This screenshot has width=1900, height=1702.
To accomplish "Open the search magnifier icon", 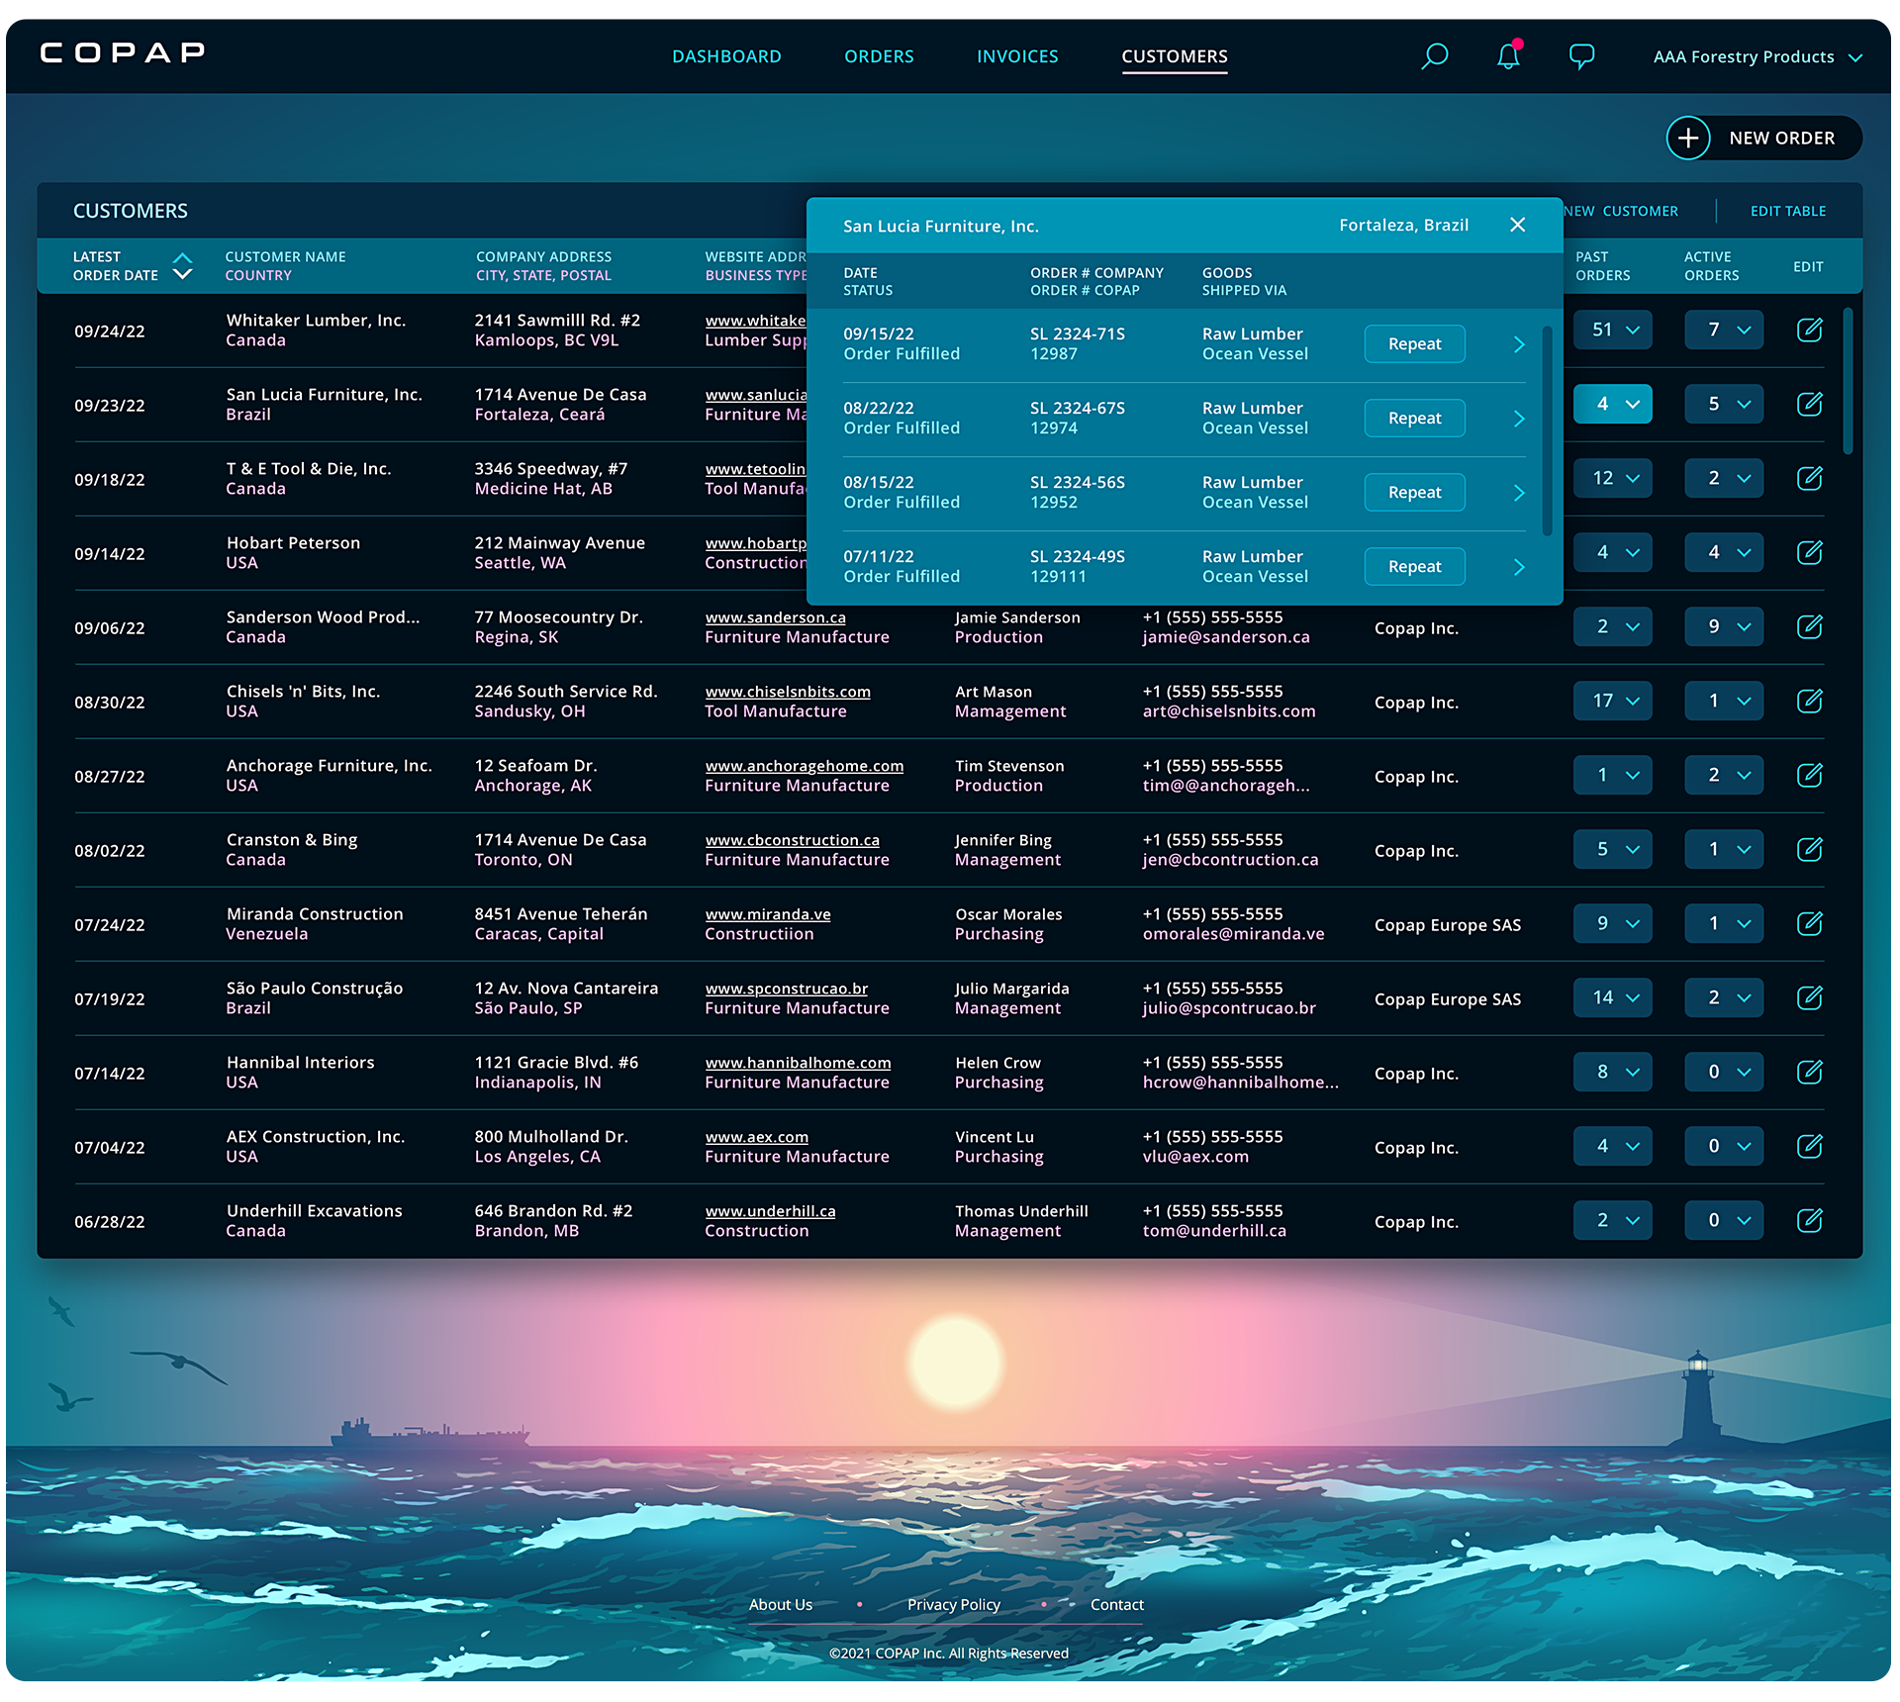I will (1434, 56).
